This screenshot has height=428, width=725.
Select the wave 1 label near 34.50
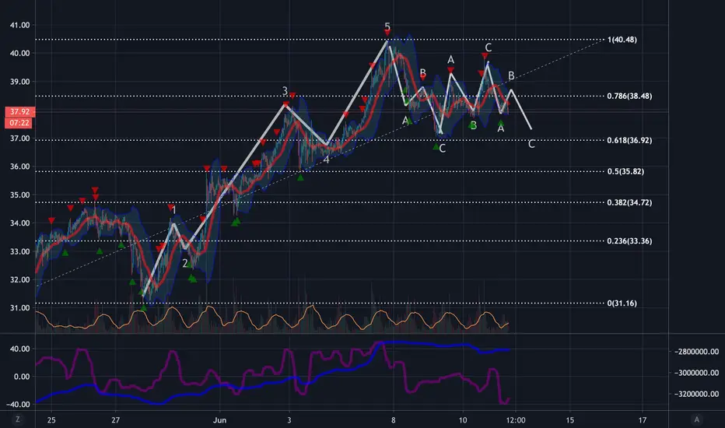click(173, 210)
